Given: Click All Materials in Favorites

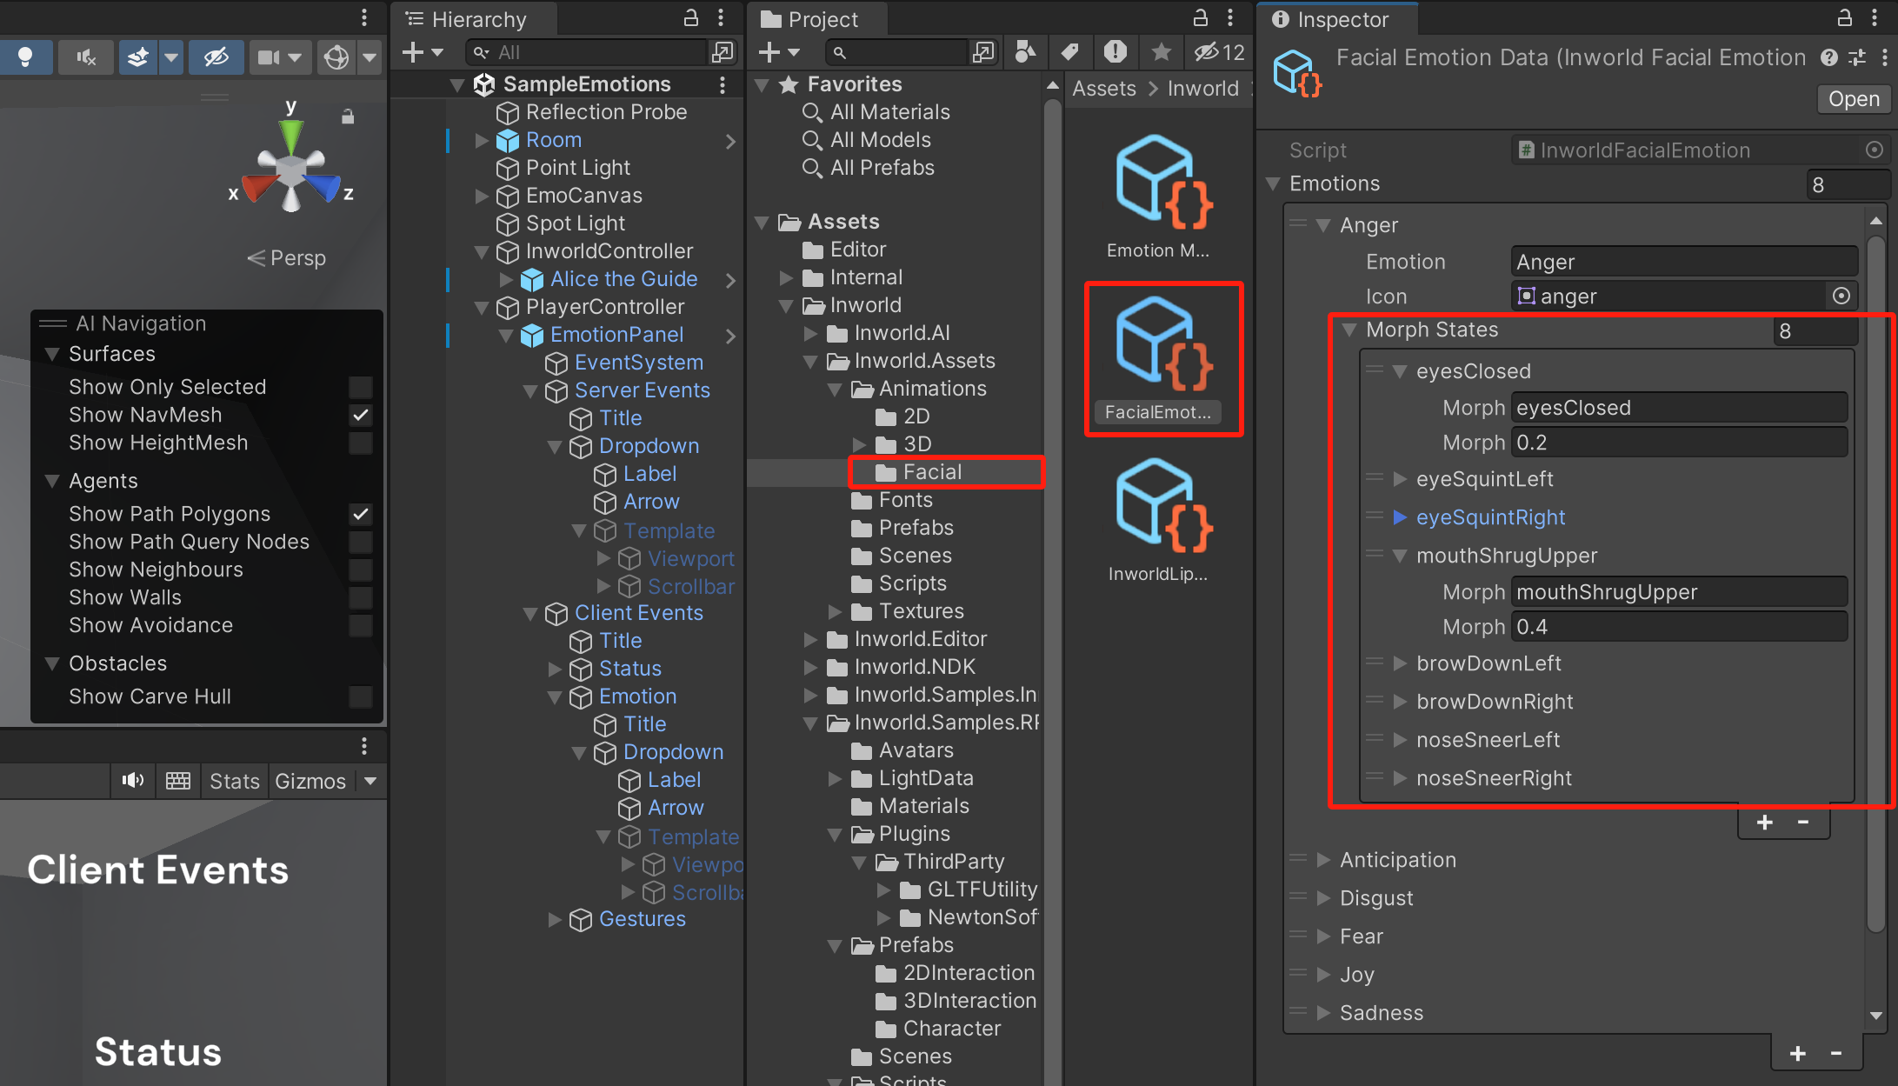Looking at the screenshot, I should coord(890,112).
